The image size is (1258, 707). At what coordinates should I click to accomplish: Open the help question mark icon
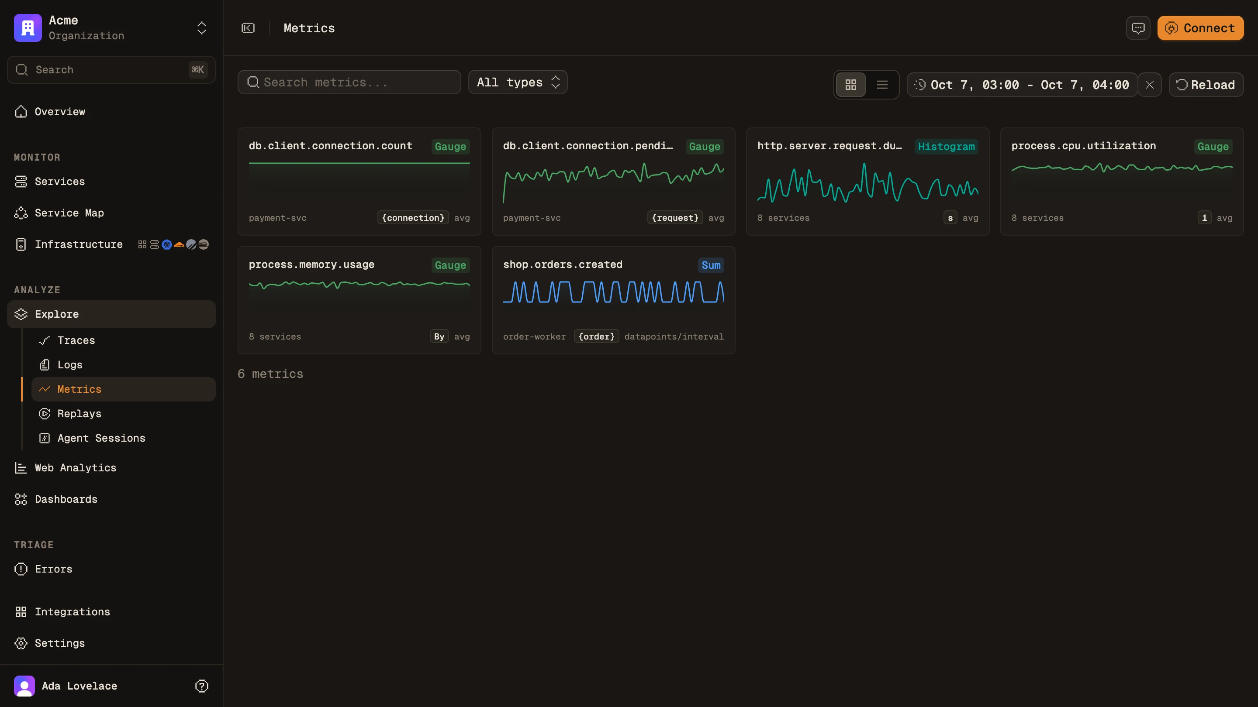[202, 686]
